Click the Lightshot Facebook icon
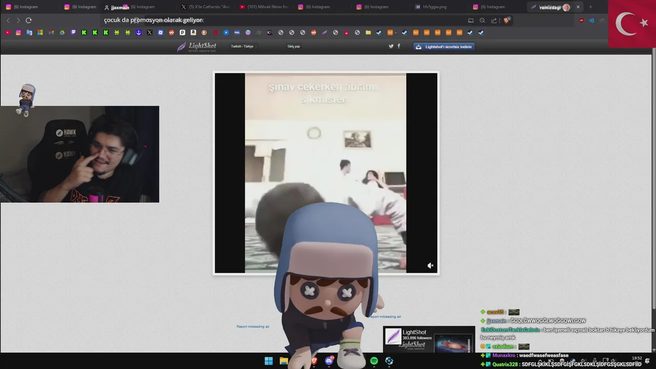This screenshot has width=656, height=369. point(399,46)
